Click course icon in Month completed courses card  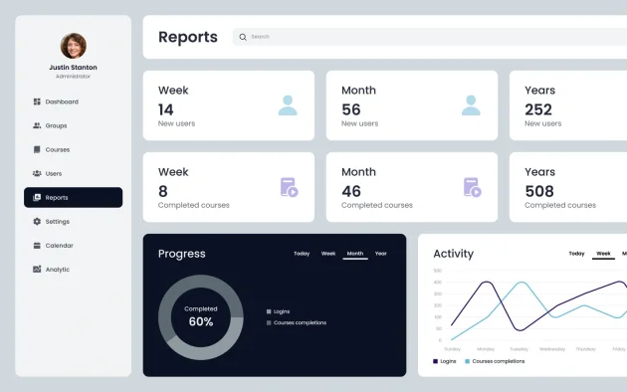[473, 187]
